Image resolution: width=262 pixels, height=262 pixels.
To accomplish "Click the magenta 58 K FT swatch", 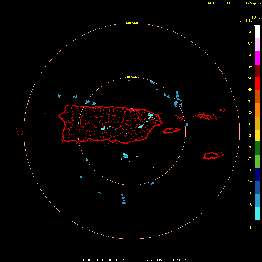I will pyautogui.click(x=257, y=58).
